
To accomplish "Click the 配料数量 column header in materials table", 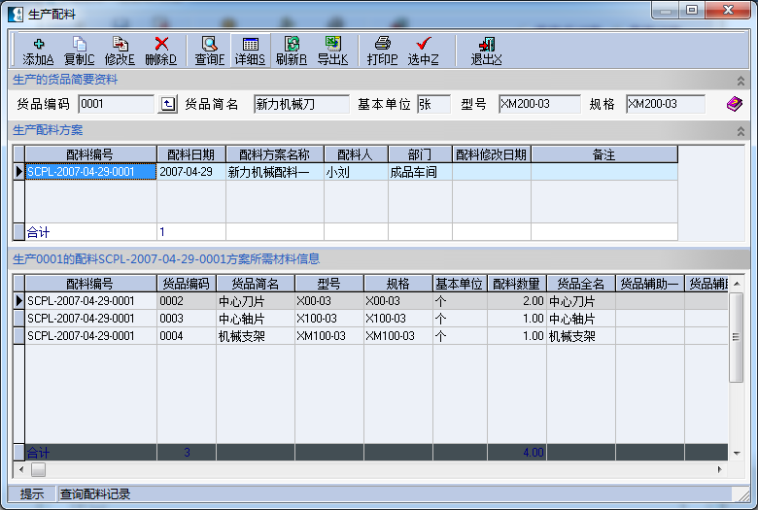I will pos(516,284).
